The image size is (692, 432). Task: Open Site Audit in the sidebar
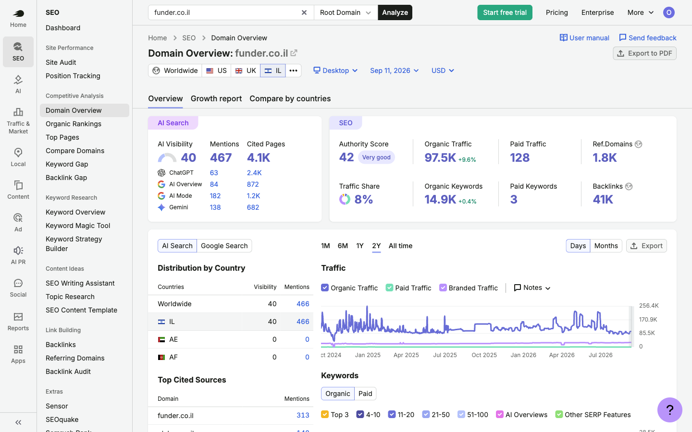click(x=61, y=62)
